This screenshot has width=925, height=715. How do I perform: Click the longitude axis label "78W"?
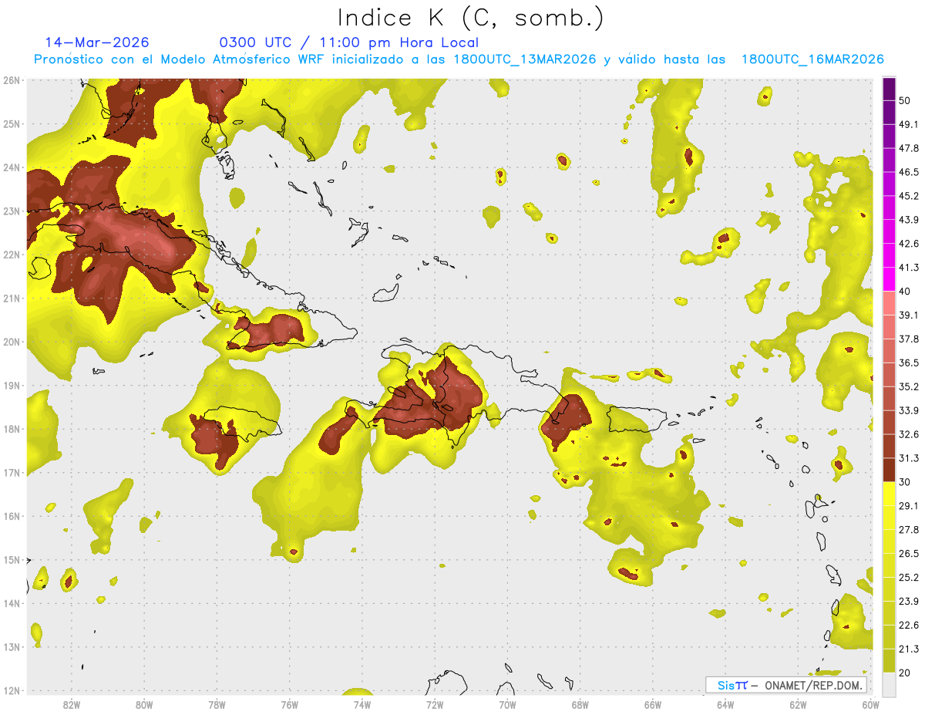point(217,705)
